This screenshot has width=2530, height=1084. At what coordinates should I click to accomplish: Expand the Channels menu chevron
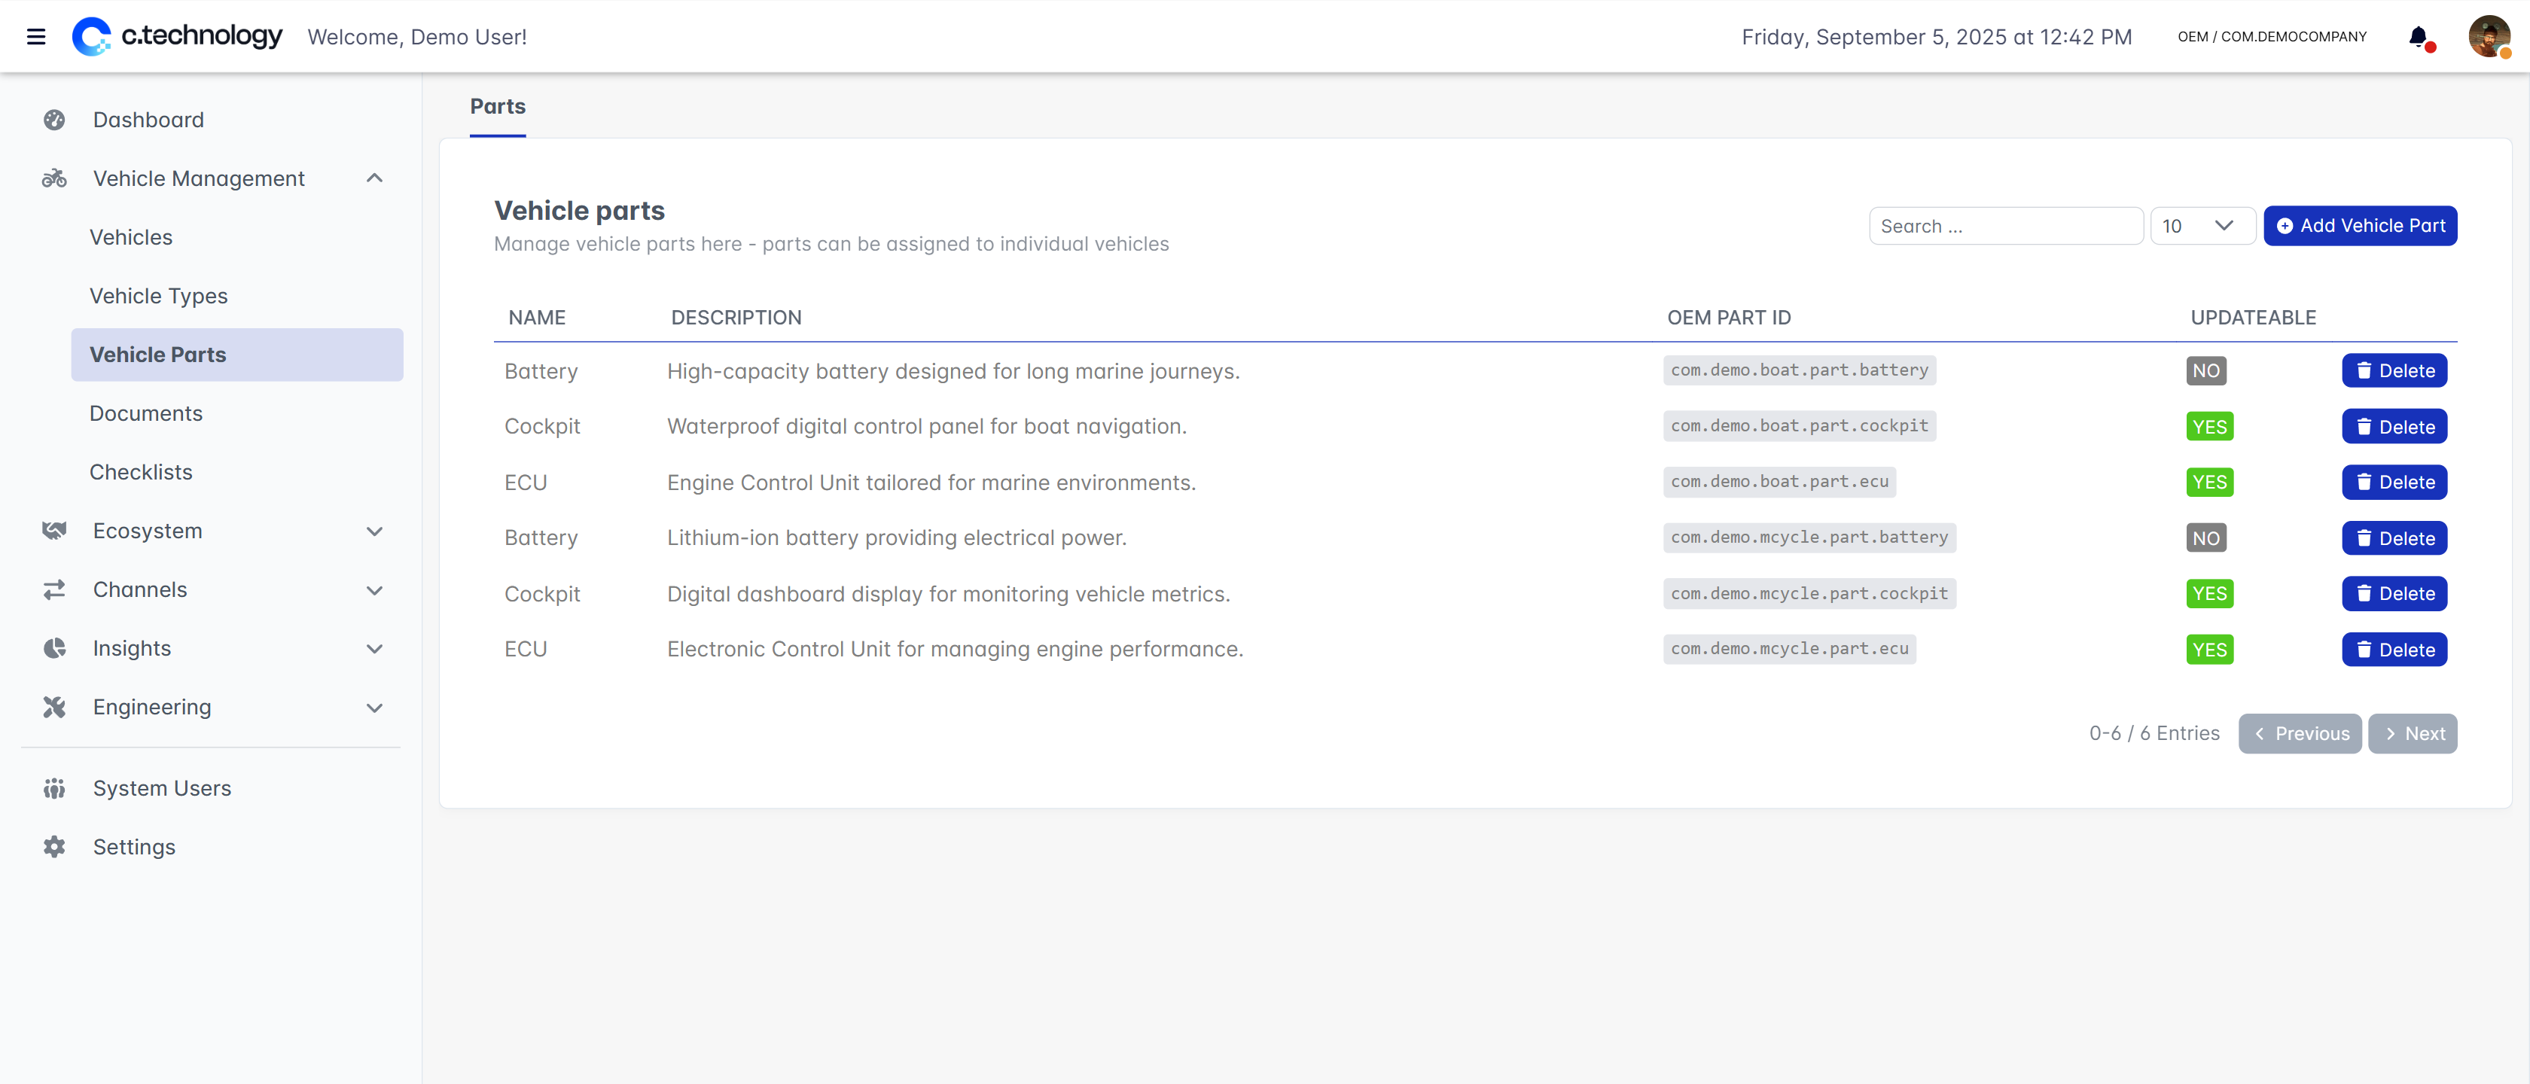click(x=374, y=590)
